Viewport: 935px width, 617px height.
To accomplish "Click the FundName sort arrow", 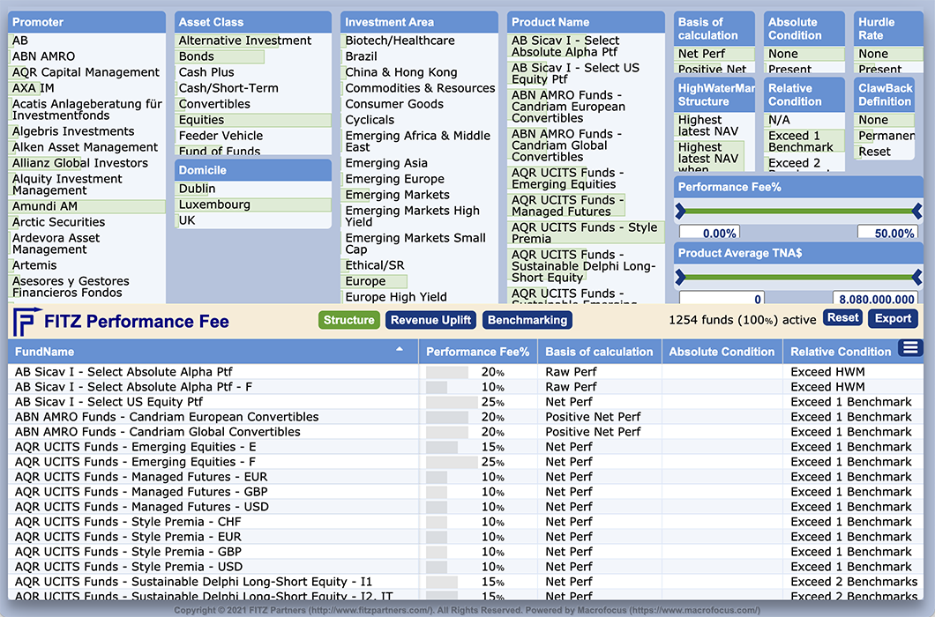I will tap(400, 350).
